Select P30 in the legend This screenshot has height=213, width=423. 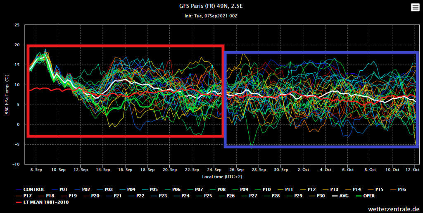[318, 196]
